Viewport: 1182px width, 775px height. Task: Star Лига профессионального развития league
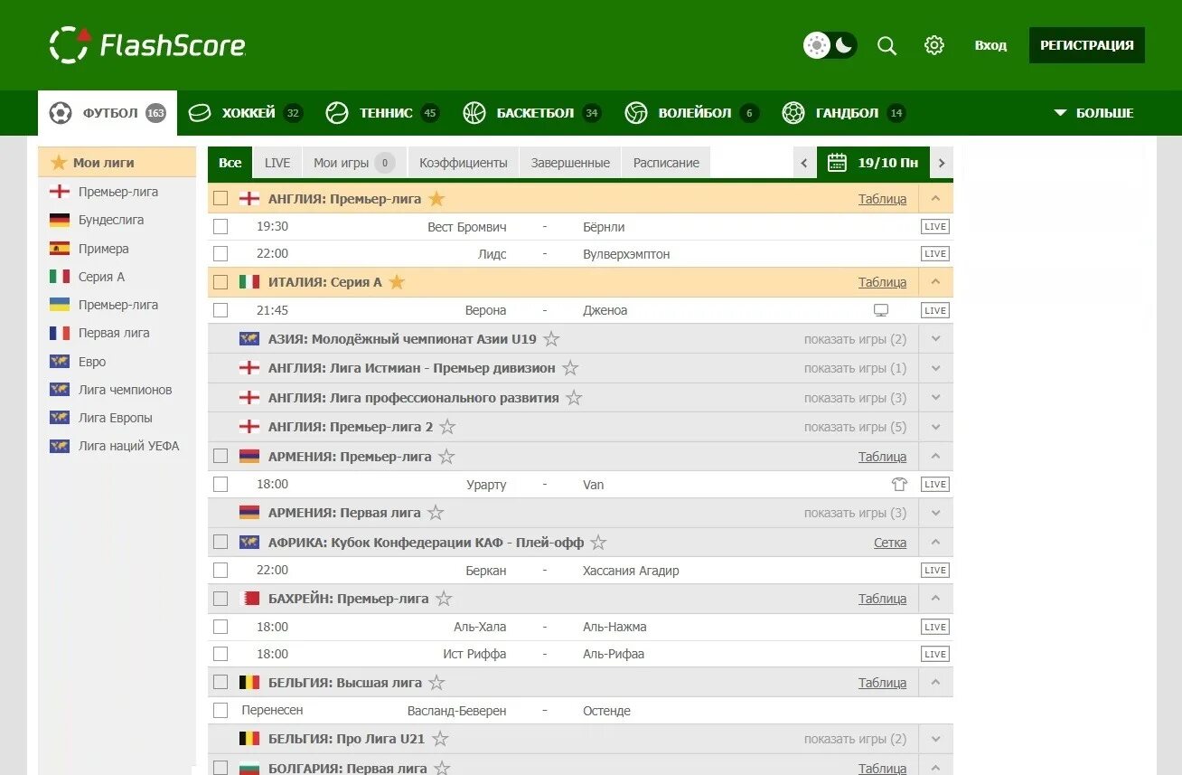click(574, 398)
